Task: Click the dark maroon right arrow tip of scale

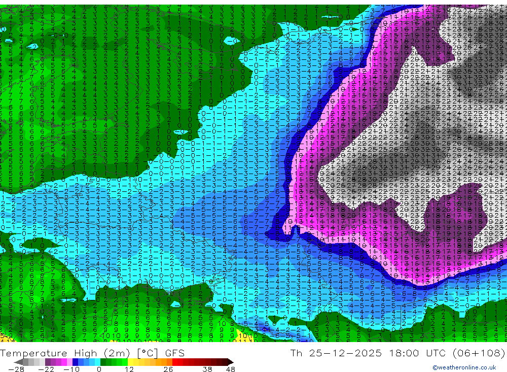Action: click(231, 362)
